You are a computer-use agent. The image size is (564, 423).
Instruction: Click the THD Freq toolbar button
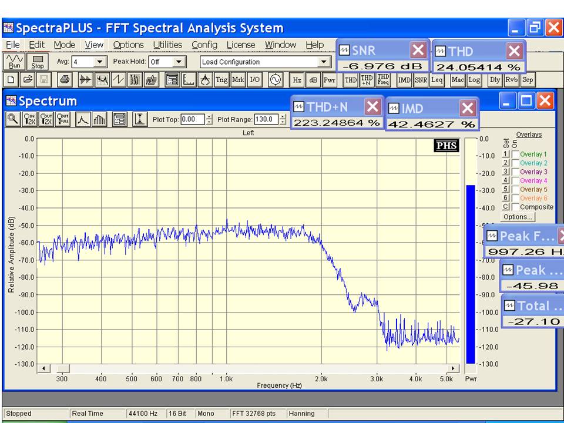[x=384, y=79]
